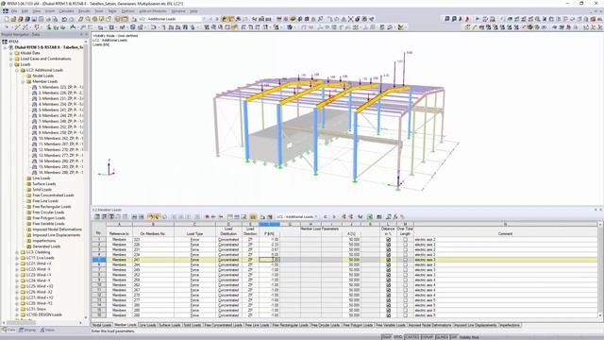The height and width of the screenshot is (340, 604).
Task: Click the next load case arrow in the main toolbar
Action: (217, 19)
